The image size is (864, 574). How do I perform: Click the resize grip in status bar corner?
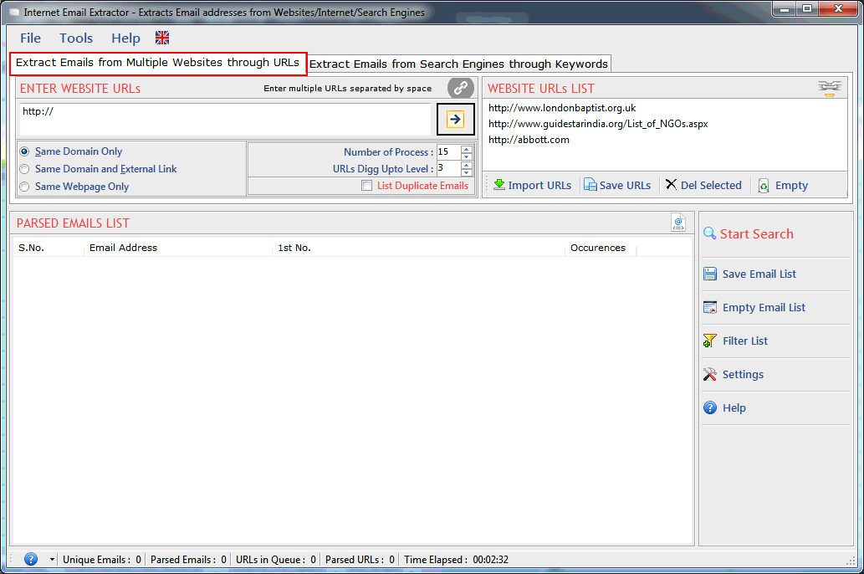point(851,561)
